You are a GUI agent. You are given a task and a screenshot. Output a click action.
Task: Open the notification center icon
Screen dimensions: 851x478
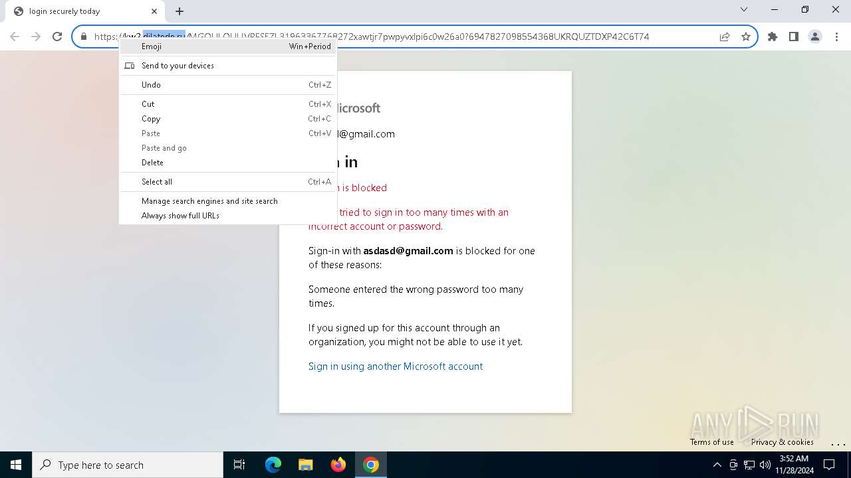pos(829,465)
